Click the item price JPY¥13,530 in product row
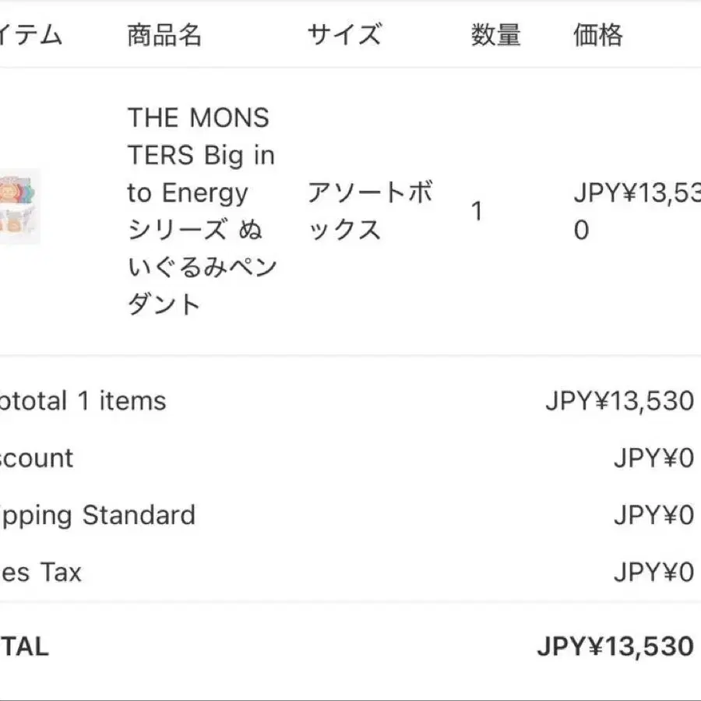The width and height of the screenshot is (701, 701). [637, 211]
